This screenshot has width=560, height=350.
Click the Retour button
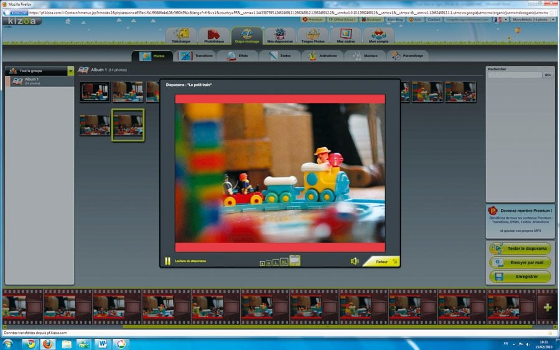coord(382,262)
